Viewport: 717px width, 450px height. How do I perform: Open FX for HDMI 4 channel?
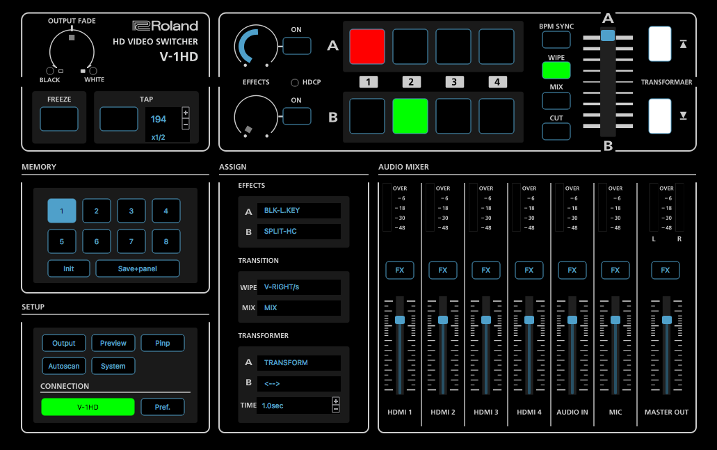click(529, 271)
